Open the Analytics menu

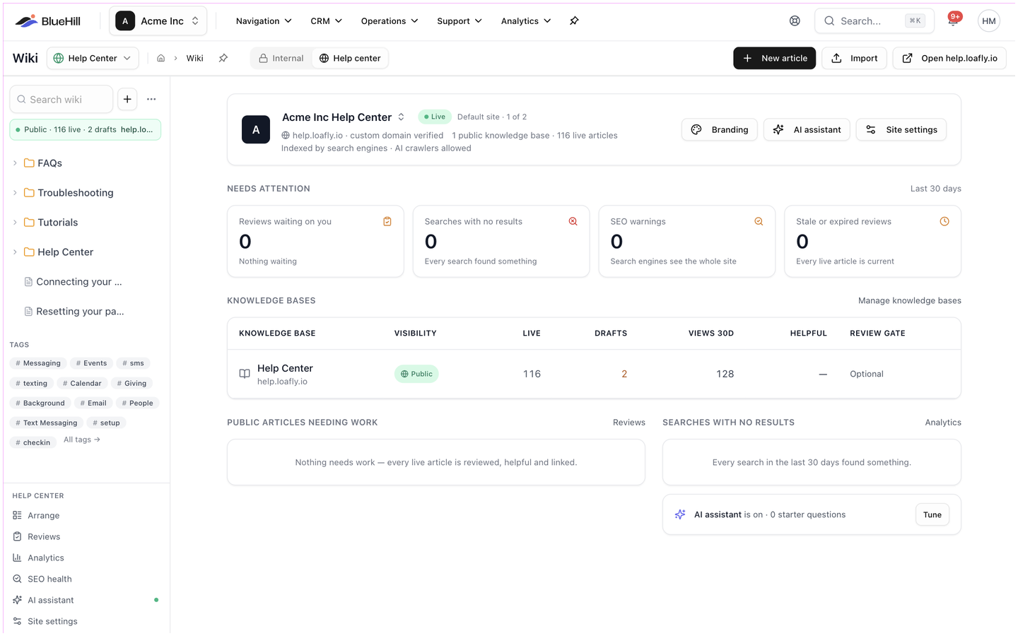coord(526,21)
